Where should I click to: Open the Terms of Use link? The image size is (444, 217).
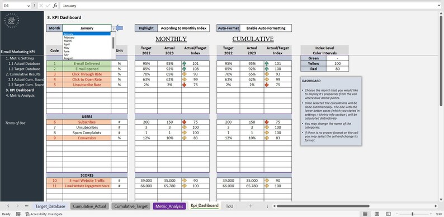click(15, 123)
